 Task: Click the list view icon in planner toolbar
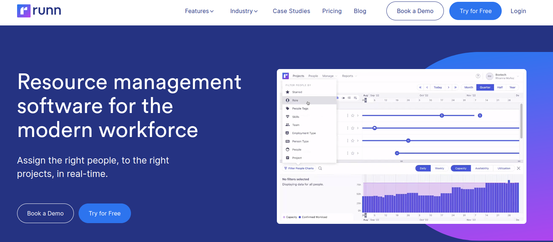[349, 98]
